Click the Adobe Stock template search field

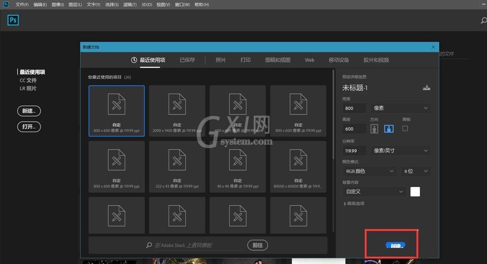[x=199, y=245]
